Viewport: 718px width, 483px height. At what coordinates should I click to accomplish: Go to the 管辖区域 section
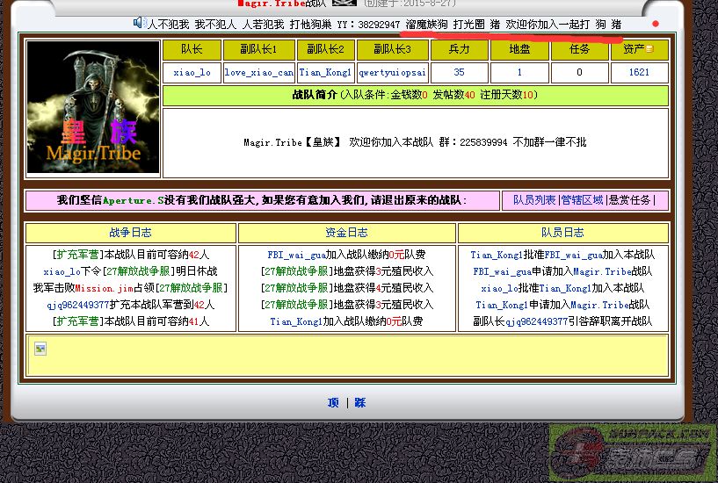pos(582,200)
